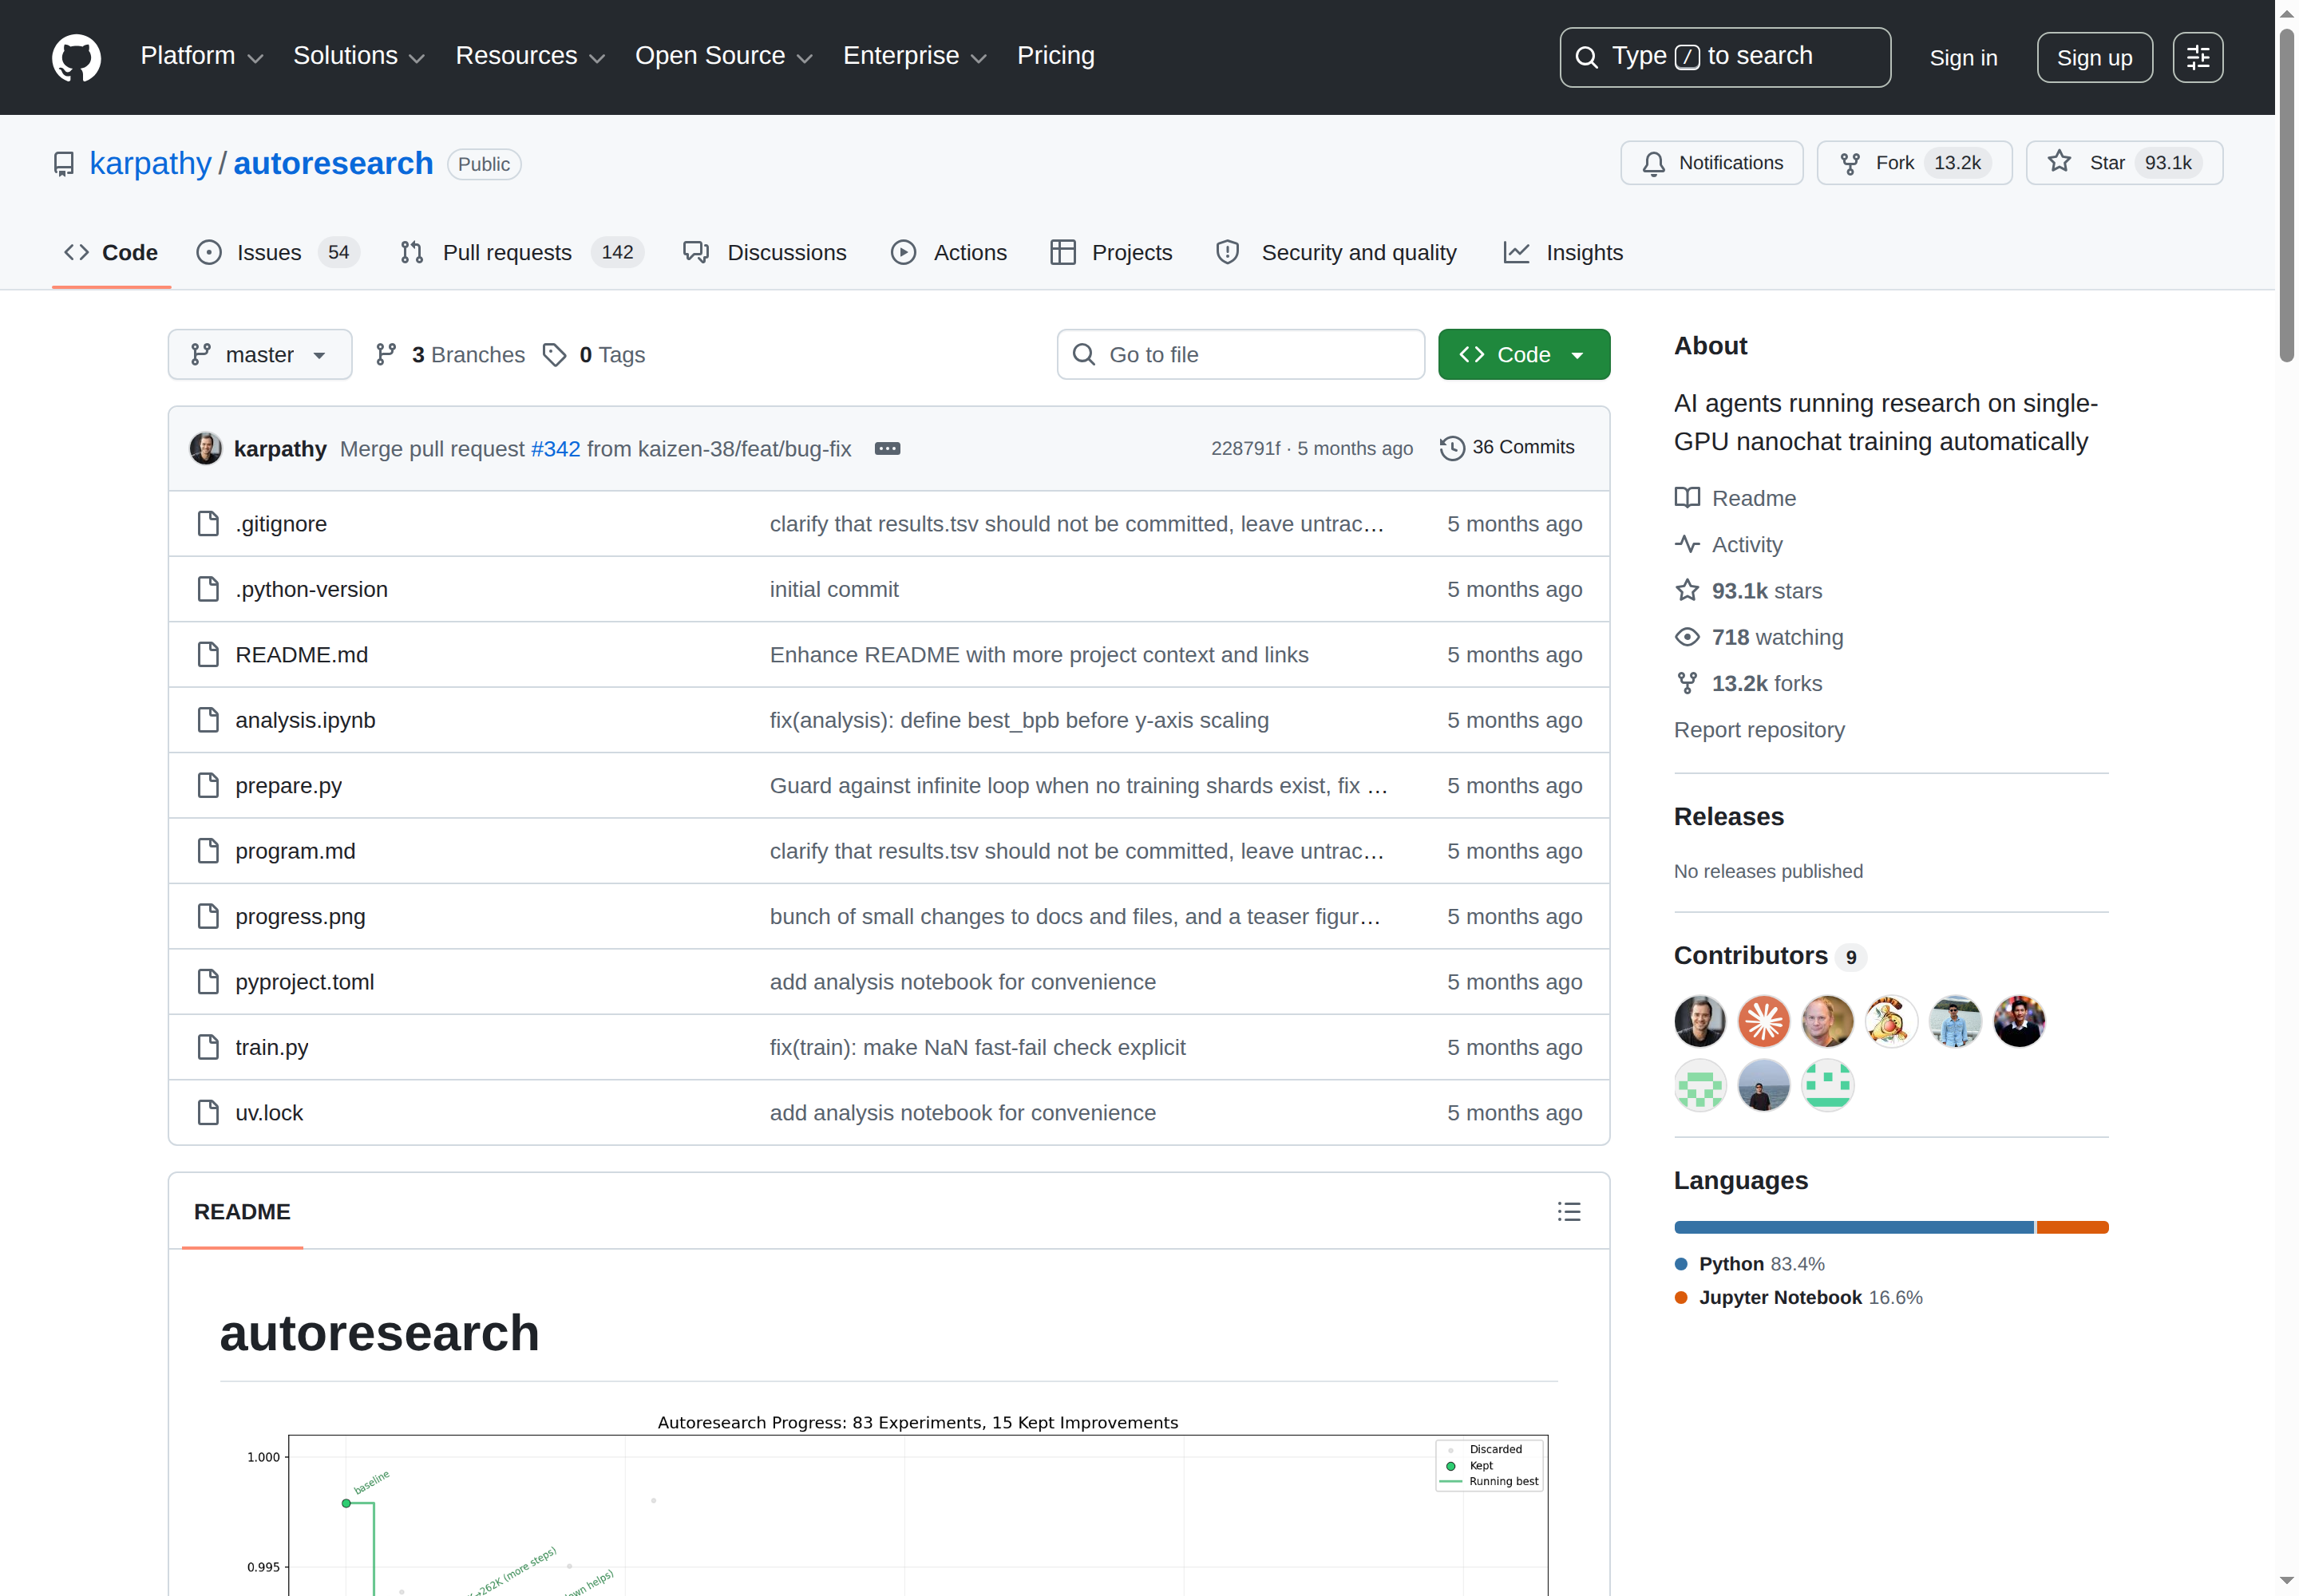Click the file icon next to pyproject.toml
This screenshot has width=2299, height=1596.
[x=208, y=982]
